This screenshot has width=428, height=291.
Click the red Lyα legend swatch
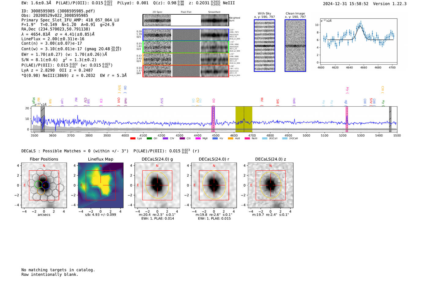click(133, 138)
